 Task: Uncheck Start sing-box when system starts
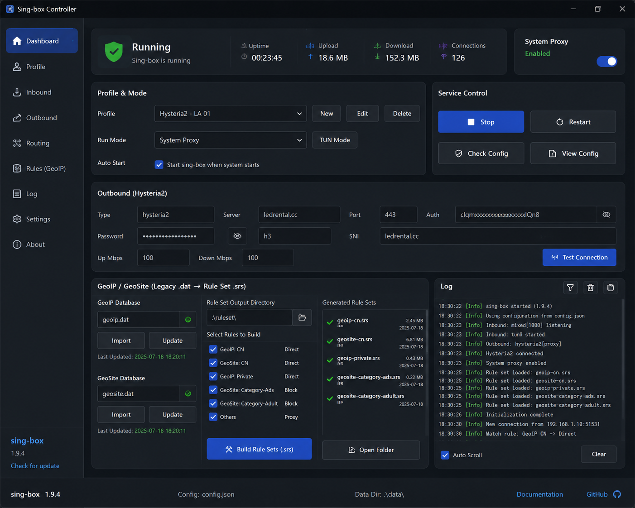pyautogui.click(x=159, y=165)
